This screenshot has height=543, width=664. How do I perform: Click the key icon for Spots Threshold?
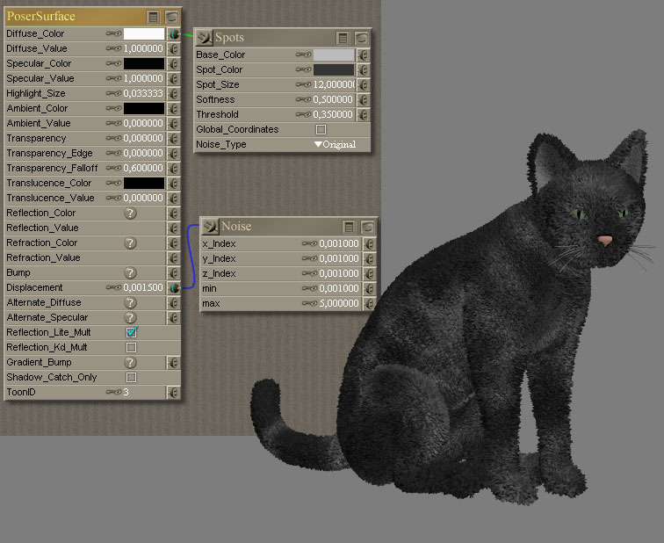coord(303,114)
